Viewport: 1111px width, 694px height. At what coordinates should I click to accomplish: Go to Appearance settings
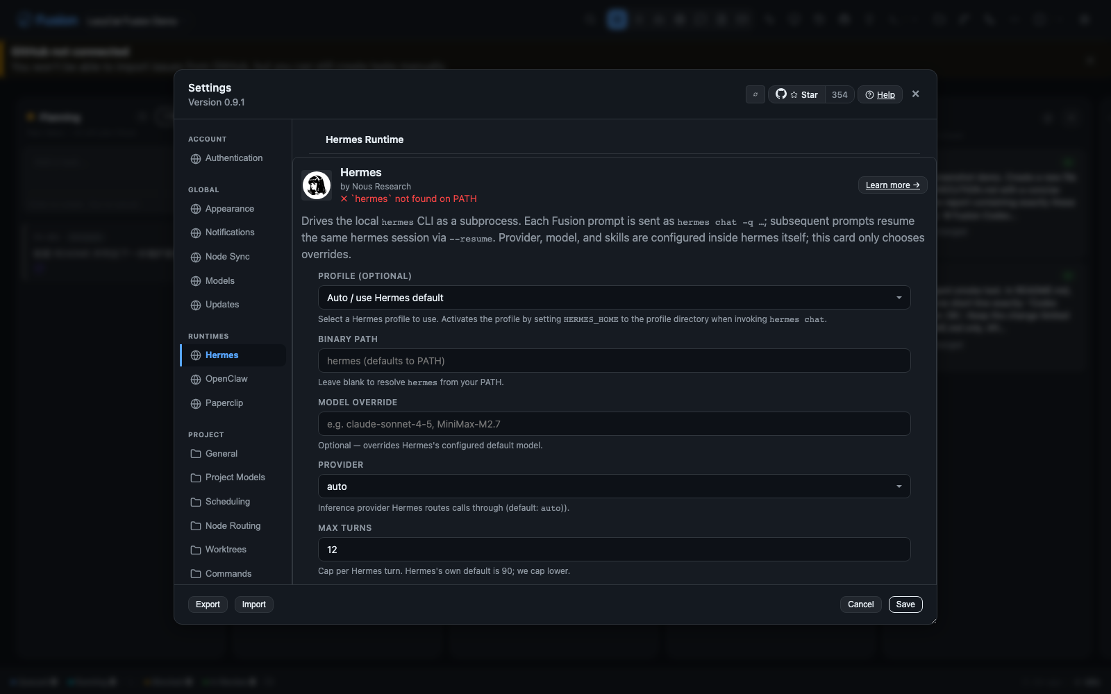pos(233,209)
